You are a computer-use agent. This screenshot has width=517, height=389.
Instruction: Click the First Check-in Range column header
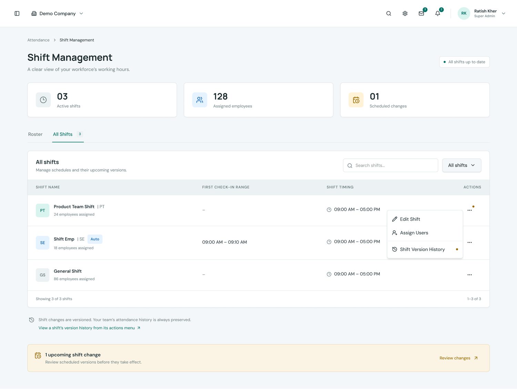coord(226,187)
